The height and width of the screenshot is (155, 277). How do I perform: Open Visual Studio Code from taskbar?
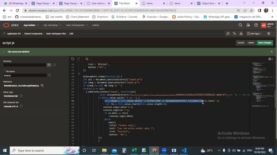tap(184, 150)
